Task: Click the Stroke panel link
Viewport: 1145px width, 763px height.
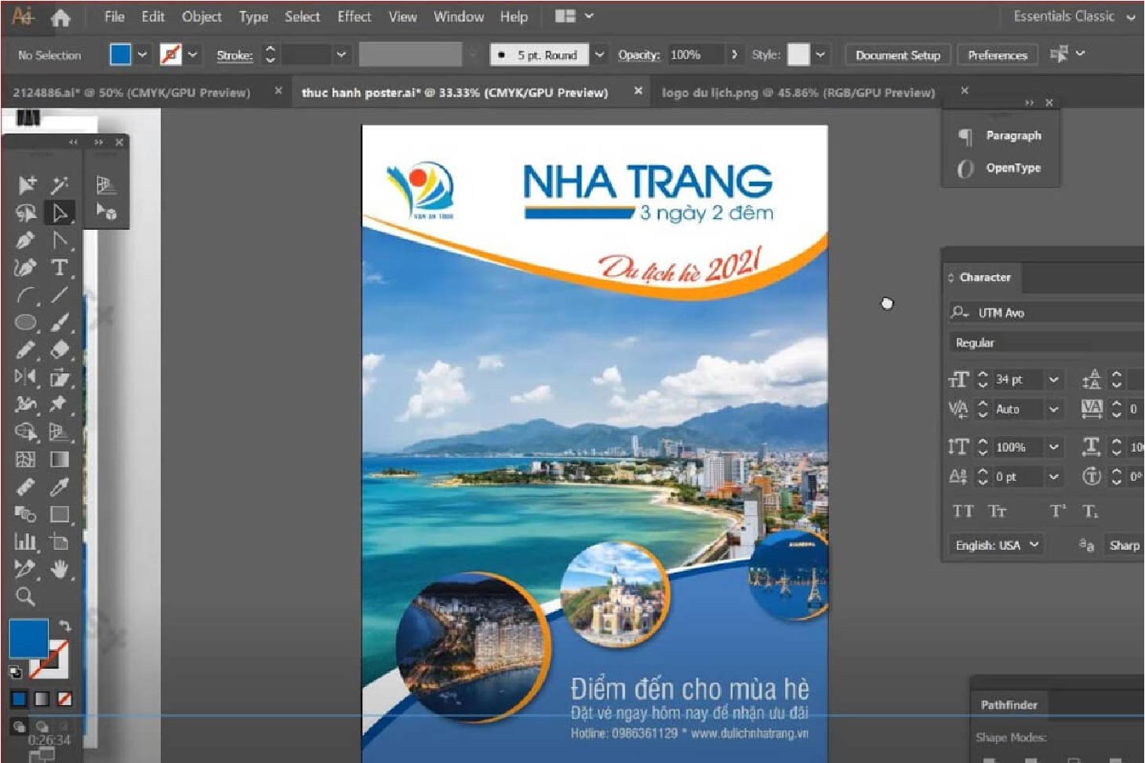Action: (x=234, y=55)
